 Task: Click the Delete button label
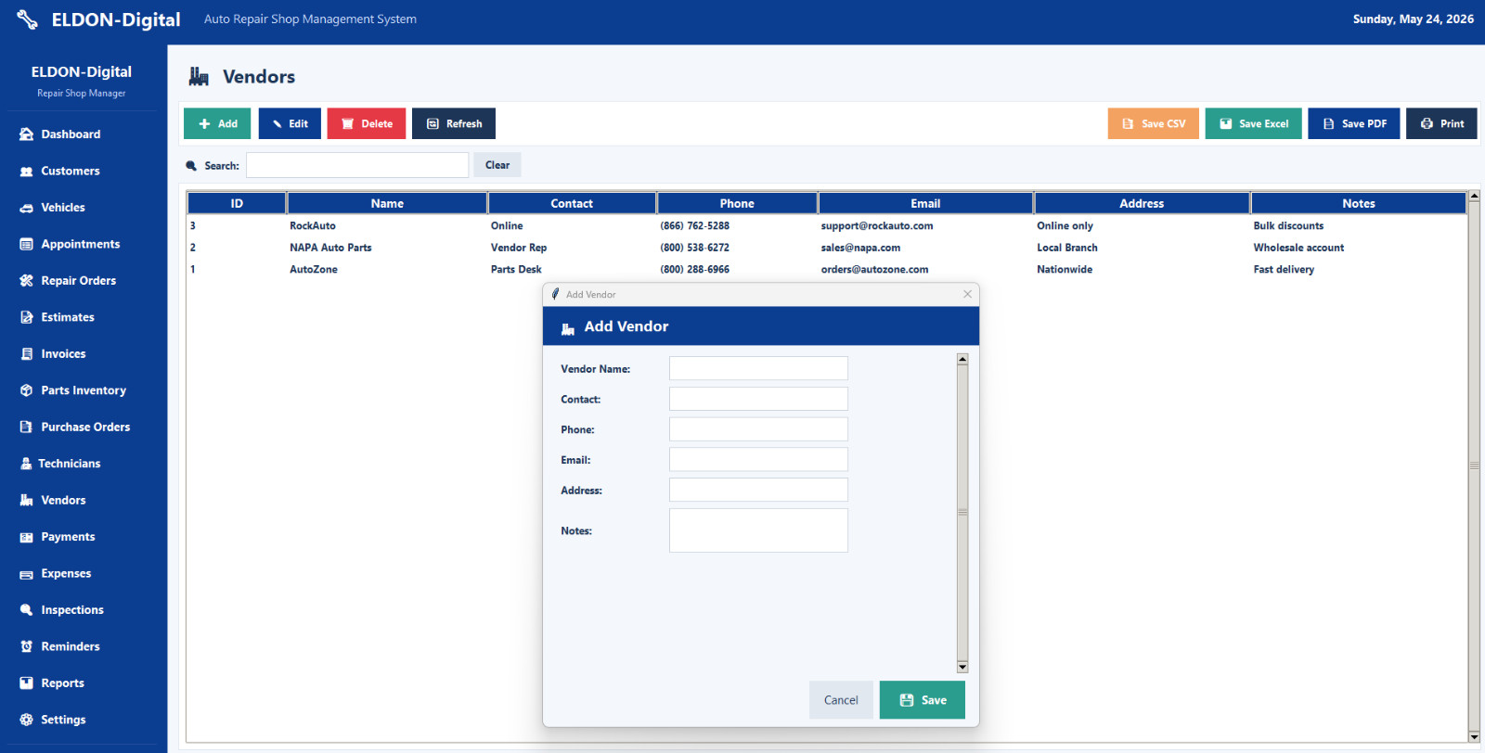[377, 124]
